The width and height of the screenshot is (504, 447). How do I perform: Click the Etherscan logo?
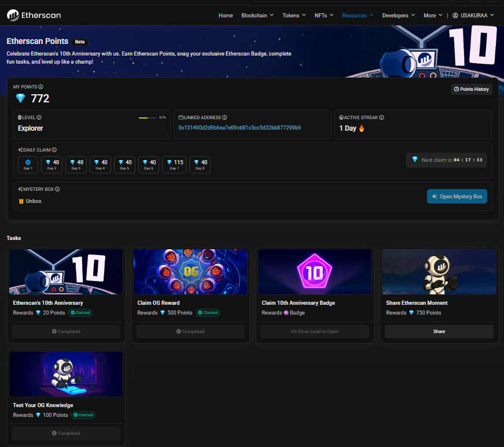pyautogui.click(x=34, y=15)
